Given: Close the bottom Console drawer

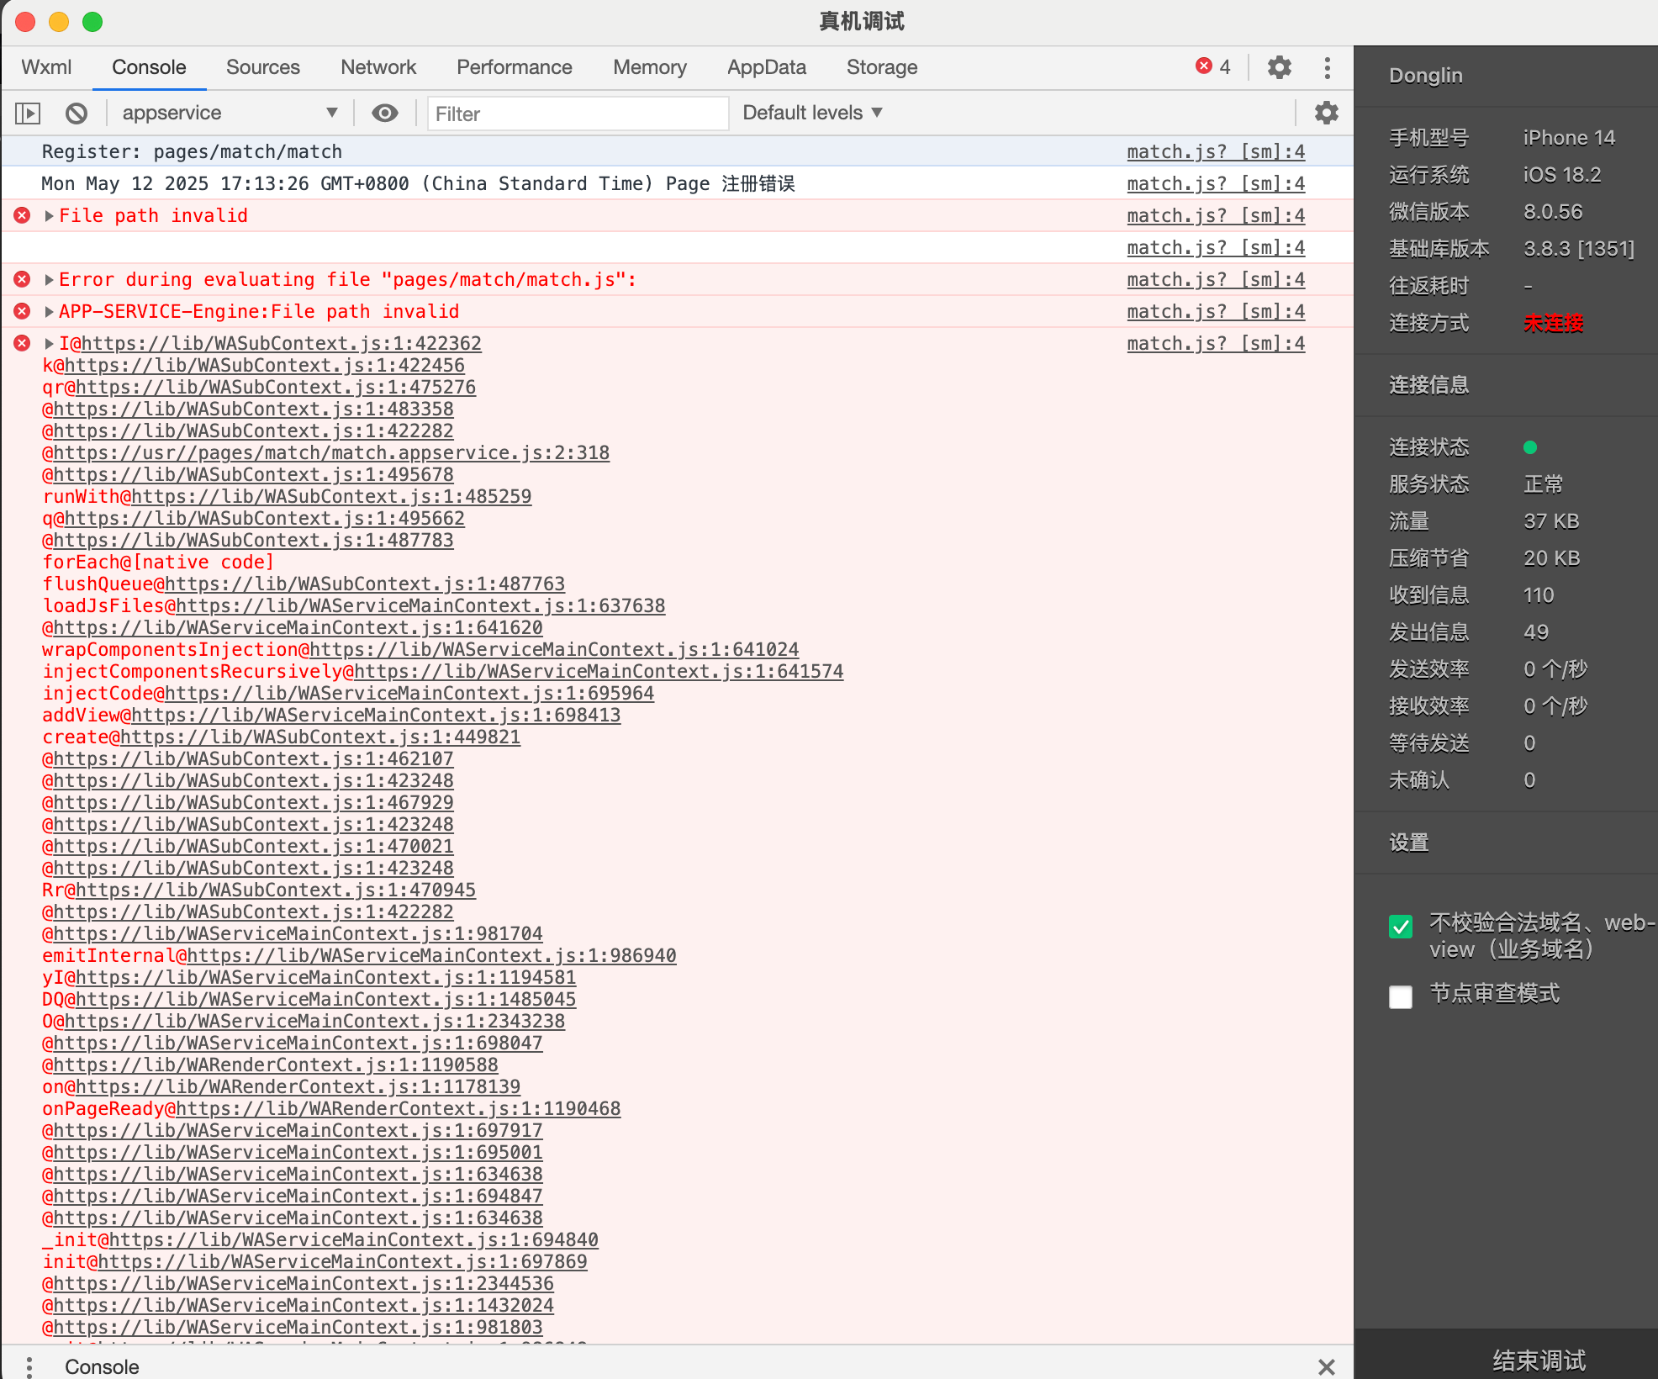Looking at the screenshot, I should point(1327,1366).
